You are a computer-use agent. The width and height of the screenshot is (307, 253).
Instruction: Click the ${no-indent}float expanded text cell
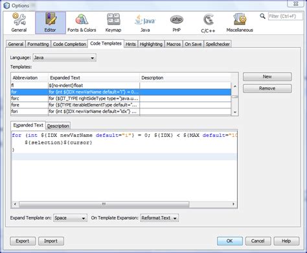coord(94,86)
